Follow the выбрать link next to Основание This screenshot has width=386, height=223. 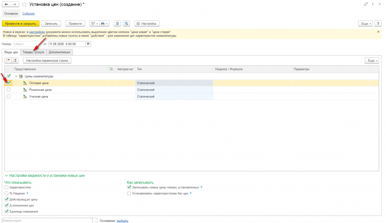click(x=123, y=221)
